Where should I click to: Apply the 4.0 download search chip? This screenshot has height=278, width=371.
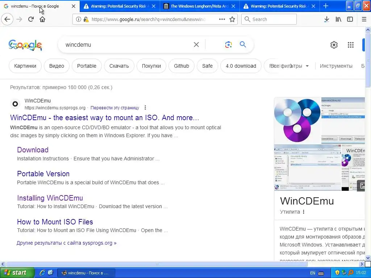[241, 66]
